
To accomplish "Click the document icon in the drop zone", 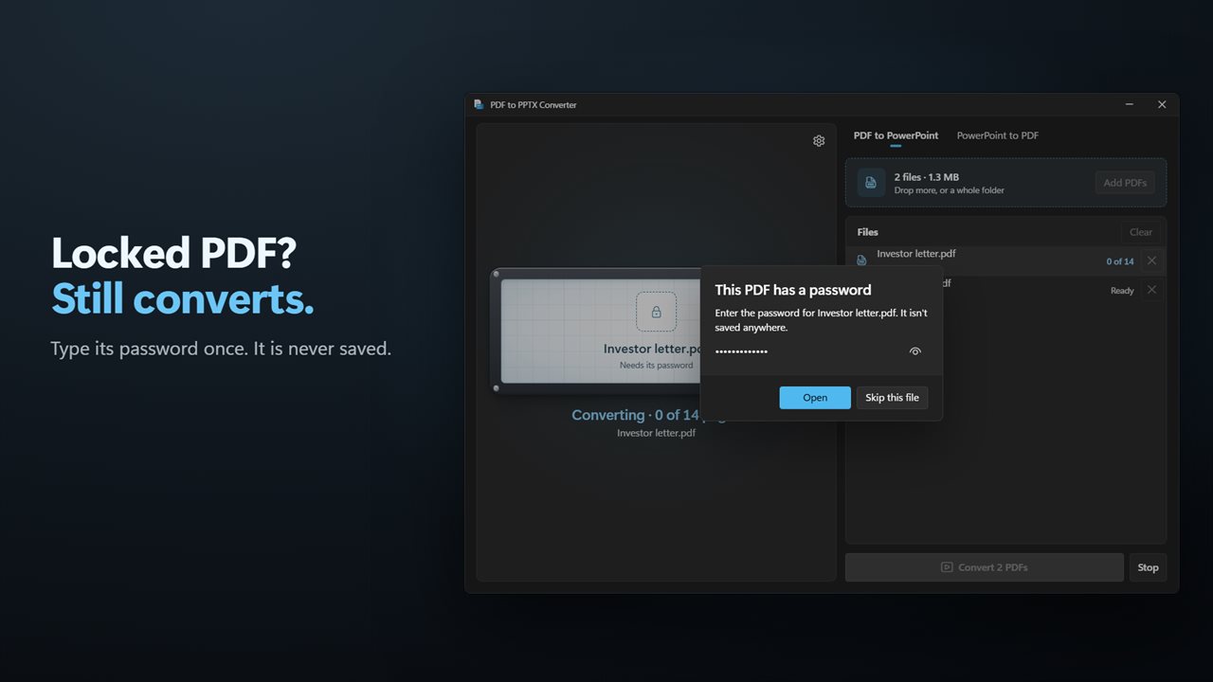I will (x=871, y=183).
